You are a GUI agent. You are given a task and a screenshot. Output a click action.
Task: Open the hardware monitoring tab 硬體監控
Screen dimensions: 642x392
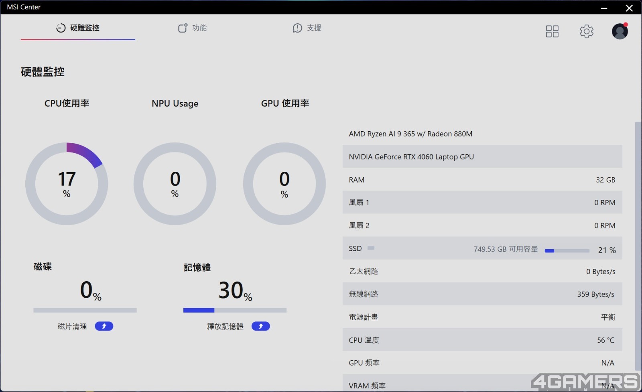click(78, 28)
